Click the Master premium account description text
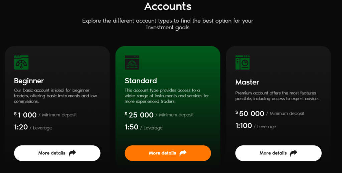The image size is (342, 173). click(x=276, y=96)
